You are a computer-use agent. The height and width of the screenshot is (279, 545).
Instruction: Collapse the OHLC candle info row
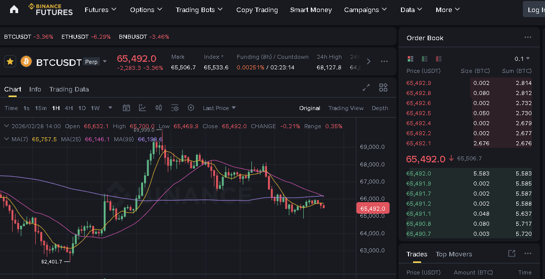6,126
